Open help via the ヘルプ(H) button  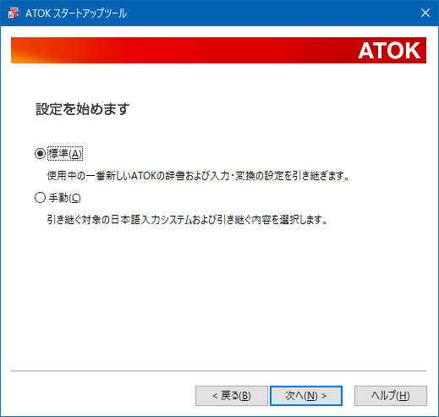click(x=391, y=396)
